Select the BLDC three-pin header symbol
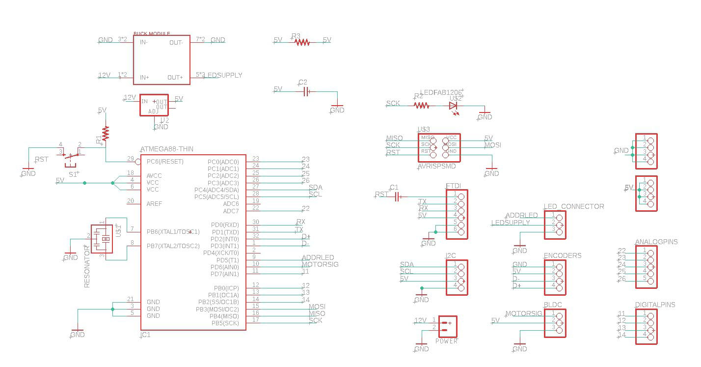The height and width of the screenshot is (367, 701). (x=555, y=323)
